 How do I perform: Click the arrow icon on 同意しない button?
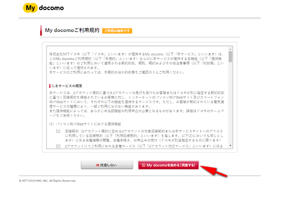98,165
